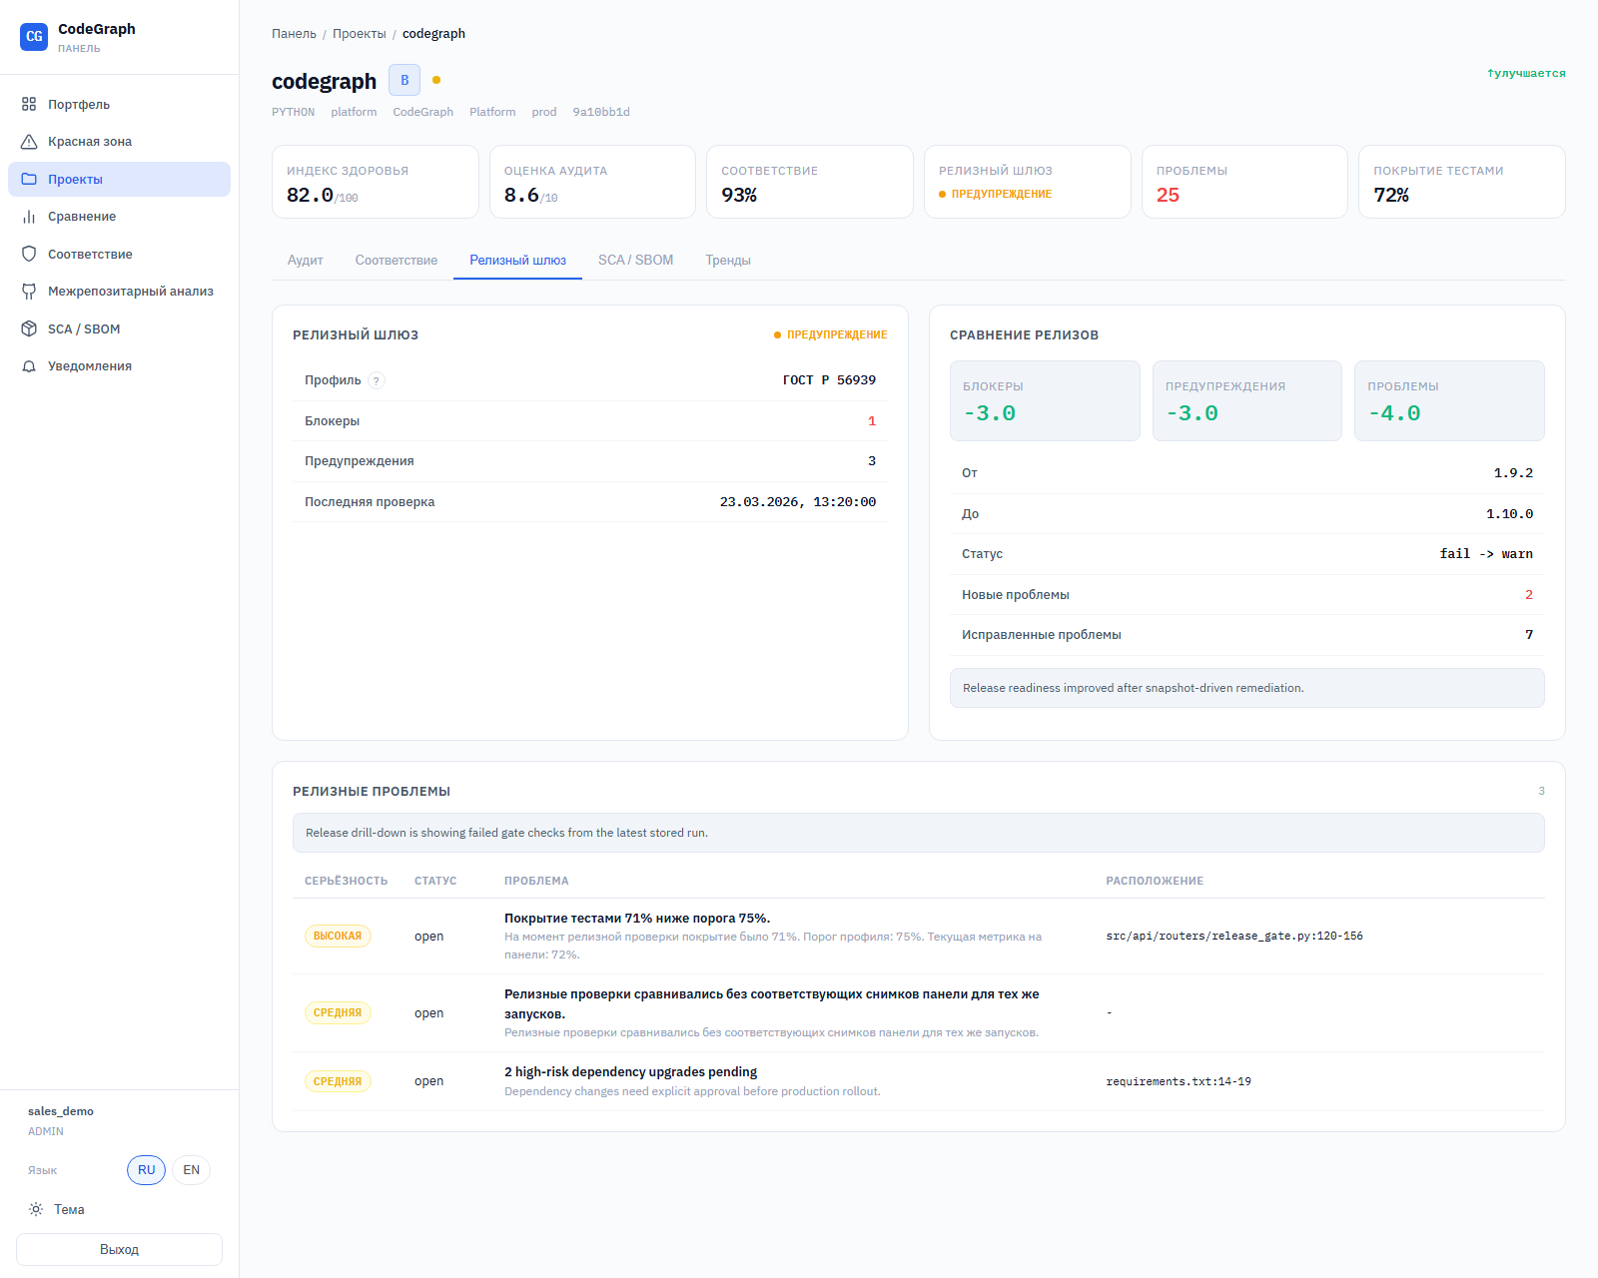Click the Соответствие shield icon

tap(29, 254)
